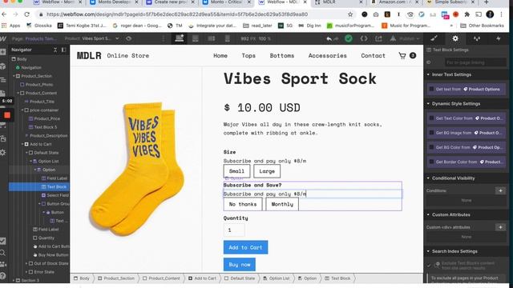Open the Symbols cube panel
The image size is (513, 288).
point(3,66)
